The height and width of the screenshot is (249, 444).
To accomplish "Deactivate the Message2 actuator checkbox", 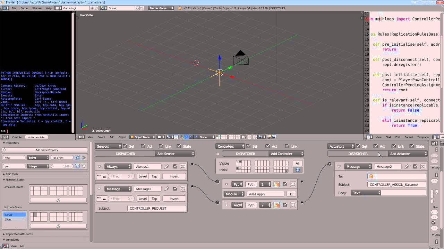I will tap(415, 167).
